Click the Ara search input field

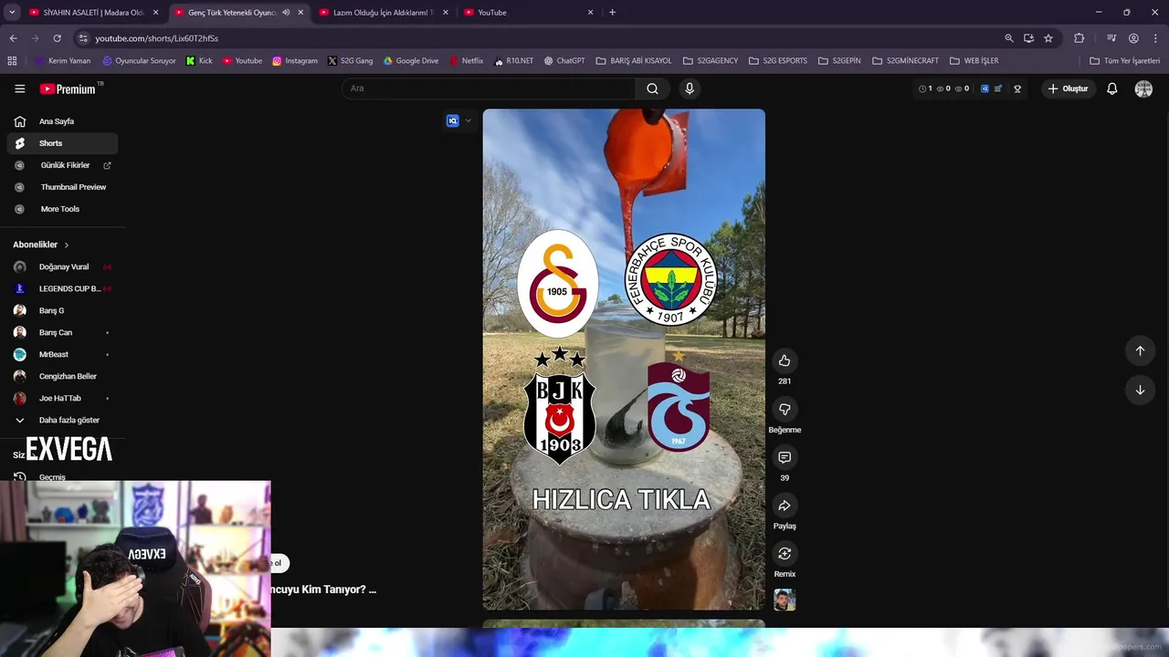click(489, 89)
